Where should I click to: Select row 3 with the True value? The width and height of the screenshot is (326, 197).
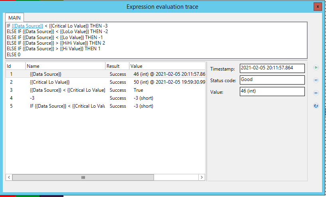(x=68, y=90)
